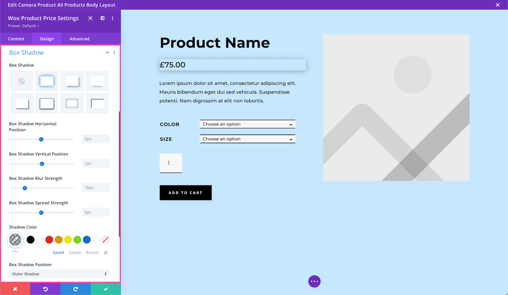508x295 pixels.
Task: Open the COLOR option dropdown
Action: [248, 124]
